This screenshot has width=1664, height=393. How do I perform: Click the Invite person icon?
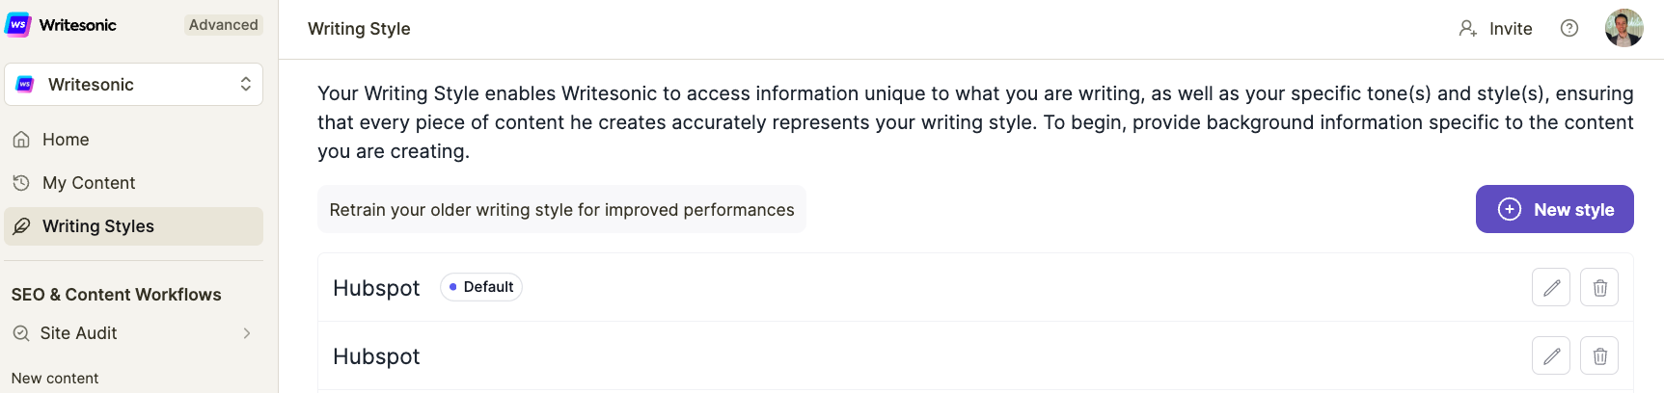(1467, 29)
